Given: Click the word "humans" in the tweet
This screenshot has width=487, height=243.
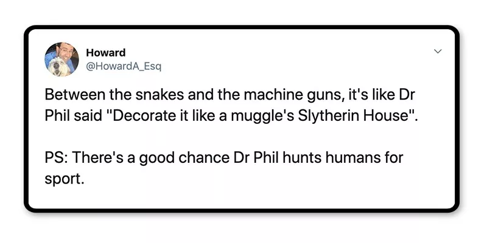Looking at the screenshot, I should point(349,160).
